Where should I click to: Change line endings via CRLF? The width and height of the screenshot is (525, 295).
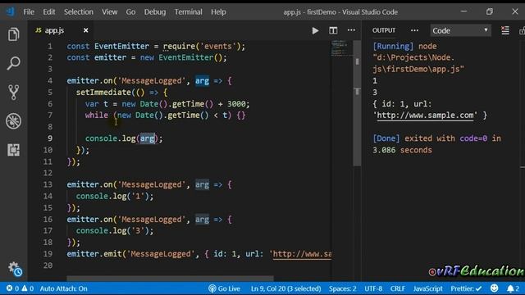click(398, 288)
